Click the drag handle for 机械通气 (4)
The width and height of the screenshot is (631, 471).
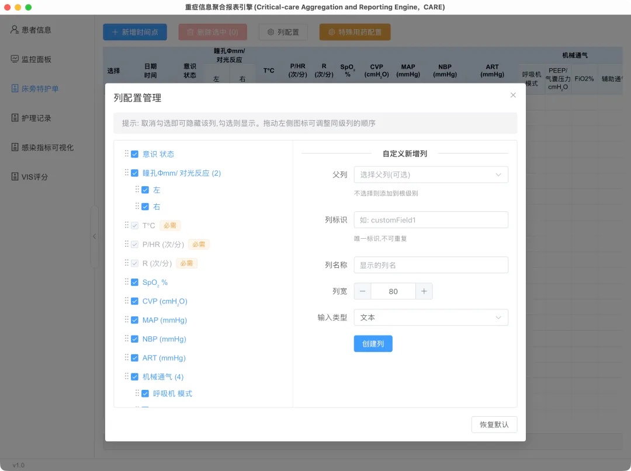pos(126,376)
